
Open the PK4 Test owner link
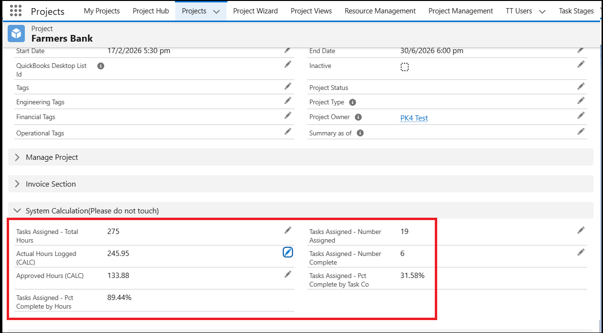(414, 118)
